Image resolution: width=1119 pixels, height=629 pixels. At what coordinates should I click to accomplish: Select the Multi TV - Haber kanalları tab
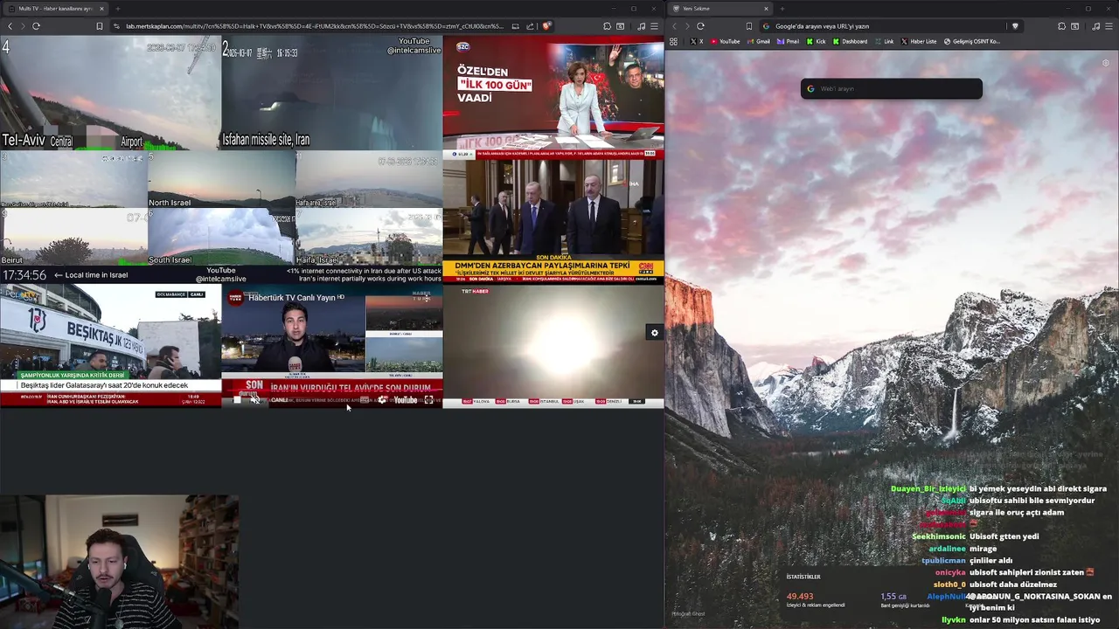[x=54, y=9]
